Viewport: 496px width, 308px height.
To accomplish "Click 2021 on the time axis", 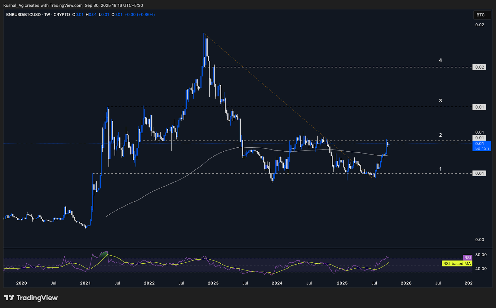I will [85, 283].
